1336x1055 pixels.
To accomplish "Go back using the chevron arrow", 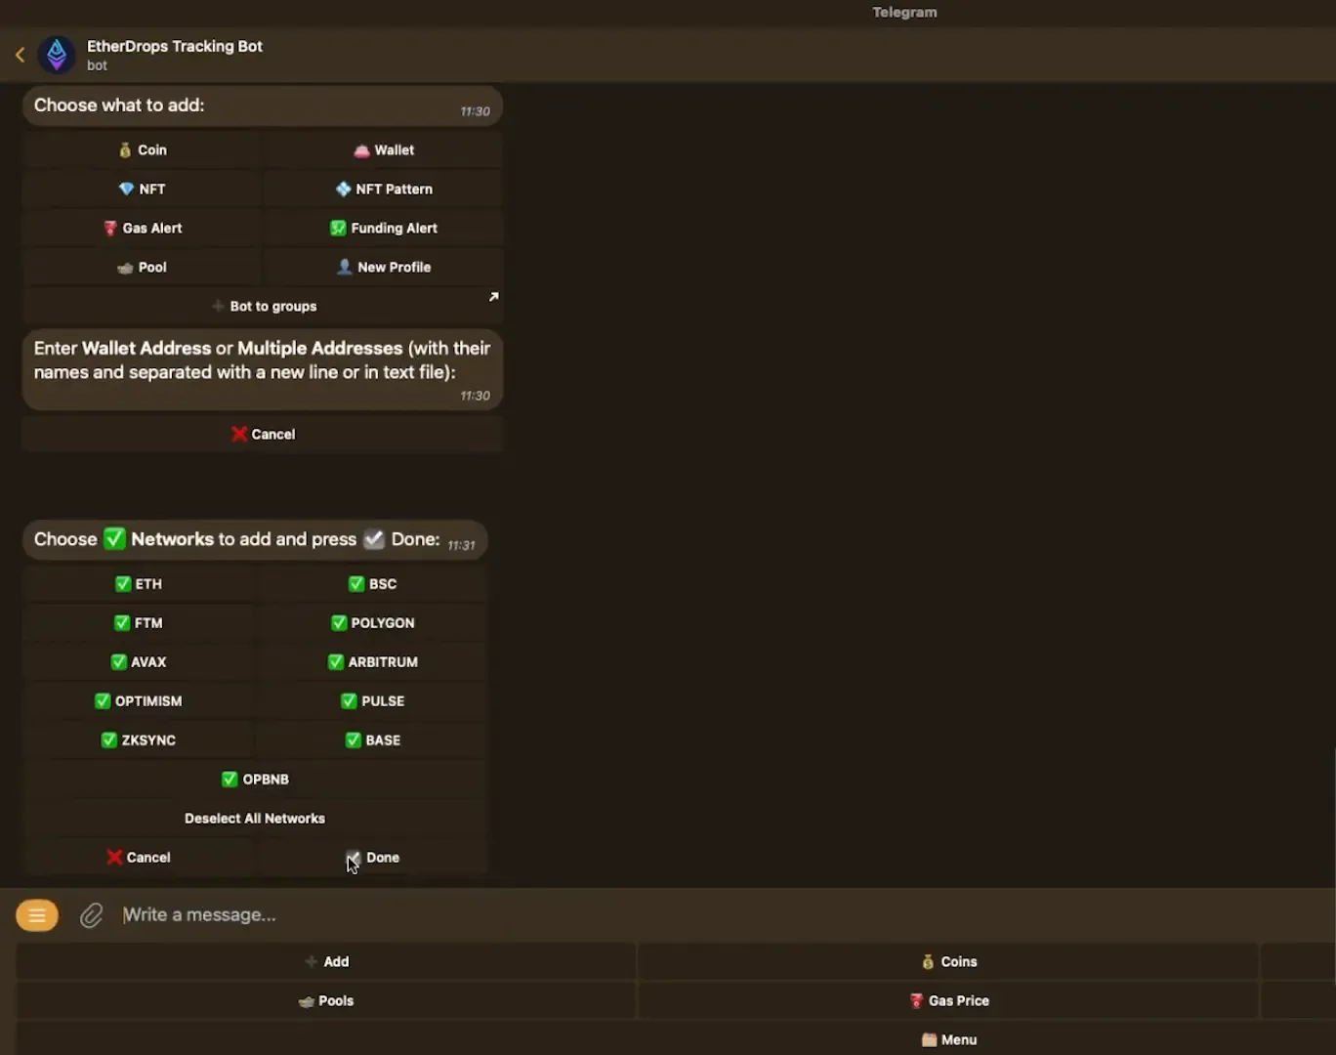I will point(20,55).
